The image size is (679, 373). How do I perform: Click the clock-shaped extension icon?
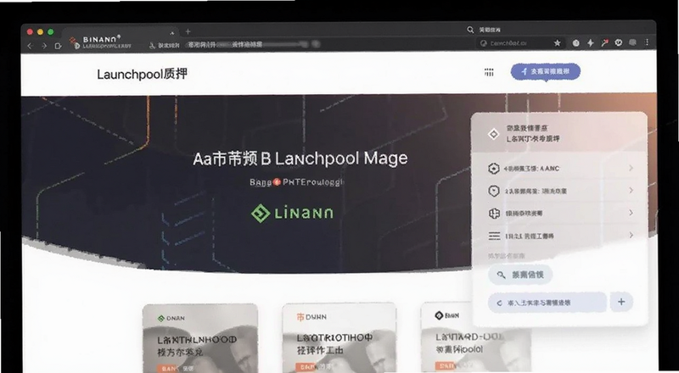point(619,42)
